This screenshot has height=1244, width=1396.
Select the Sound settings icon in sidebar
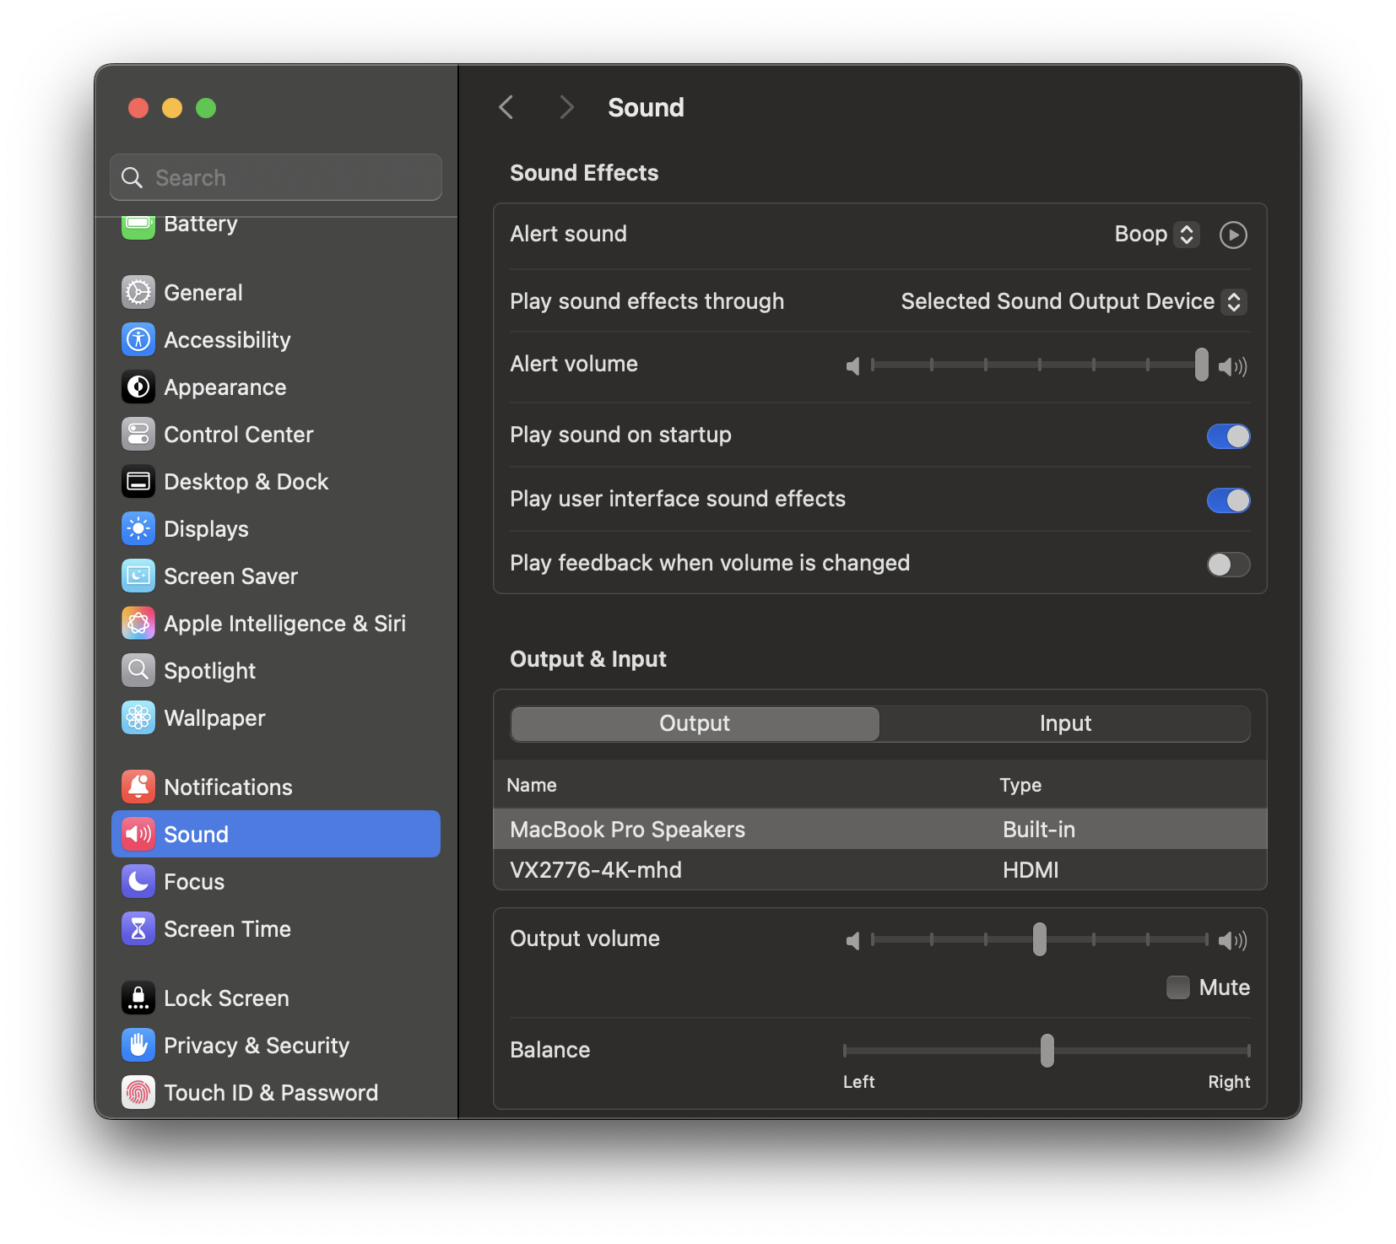click(x=138, y=834)
